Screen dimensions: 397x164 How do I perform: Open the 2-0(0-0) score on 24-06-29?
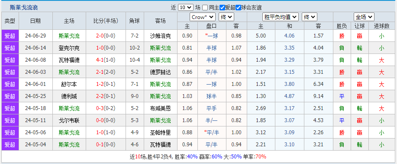tap(106, 36)
